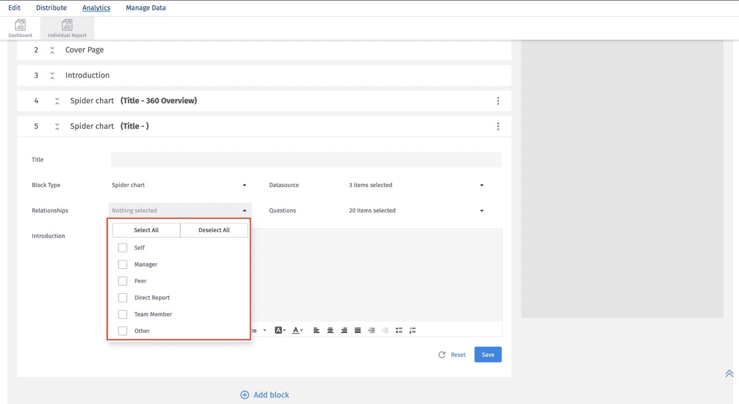739x404 pixels.
Task: Switch to the Distribute tab
Action: [51, 8]
